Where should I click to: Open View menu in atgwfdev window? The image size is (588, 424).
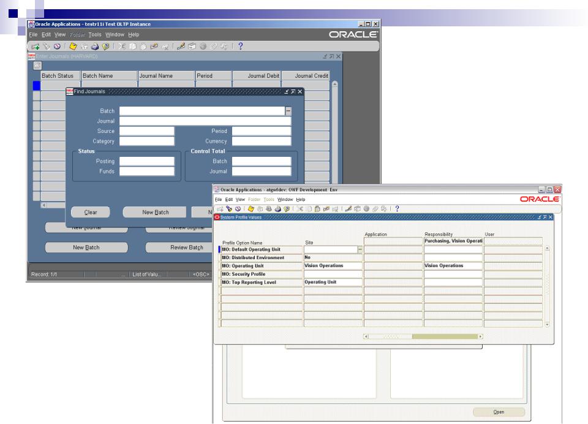240,200
